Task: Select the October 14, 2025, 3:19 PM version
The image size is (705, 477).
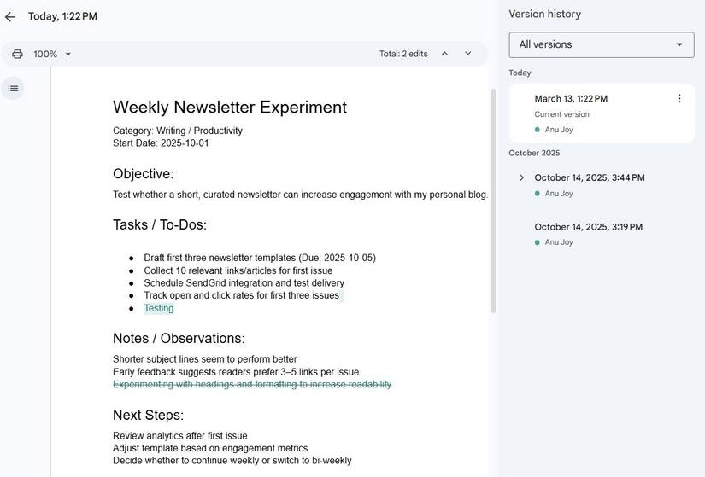Action: (589, 227)
